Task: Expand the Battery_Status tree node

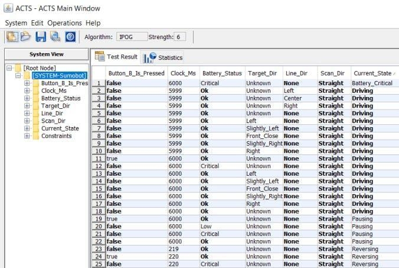Action: pyautogui.click(x=27, y=98)
